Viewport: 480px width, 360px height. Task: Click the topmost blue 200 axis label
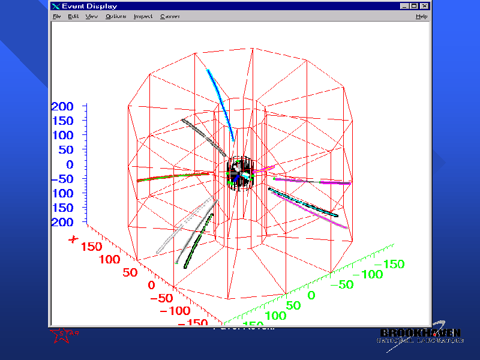tap(62, 107)
